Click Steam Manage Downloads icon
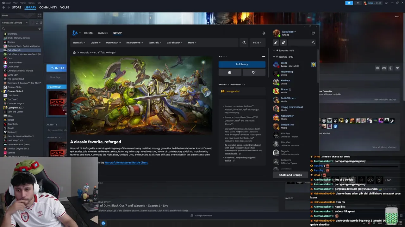Screen dimensions: 405x227 192,216
